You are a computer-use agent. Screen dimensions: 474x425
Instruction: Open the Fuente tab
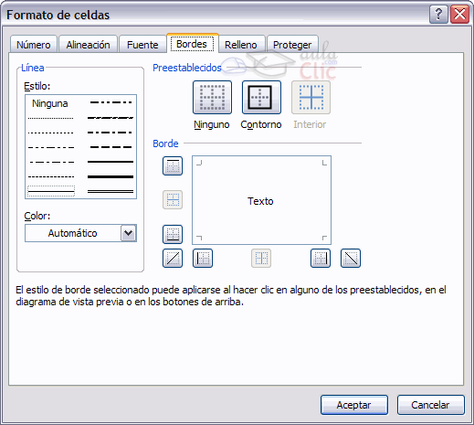pyautogui.click(x=142, y=45)
